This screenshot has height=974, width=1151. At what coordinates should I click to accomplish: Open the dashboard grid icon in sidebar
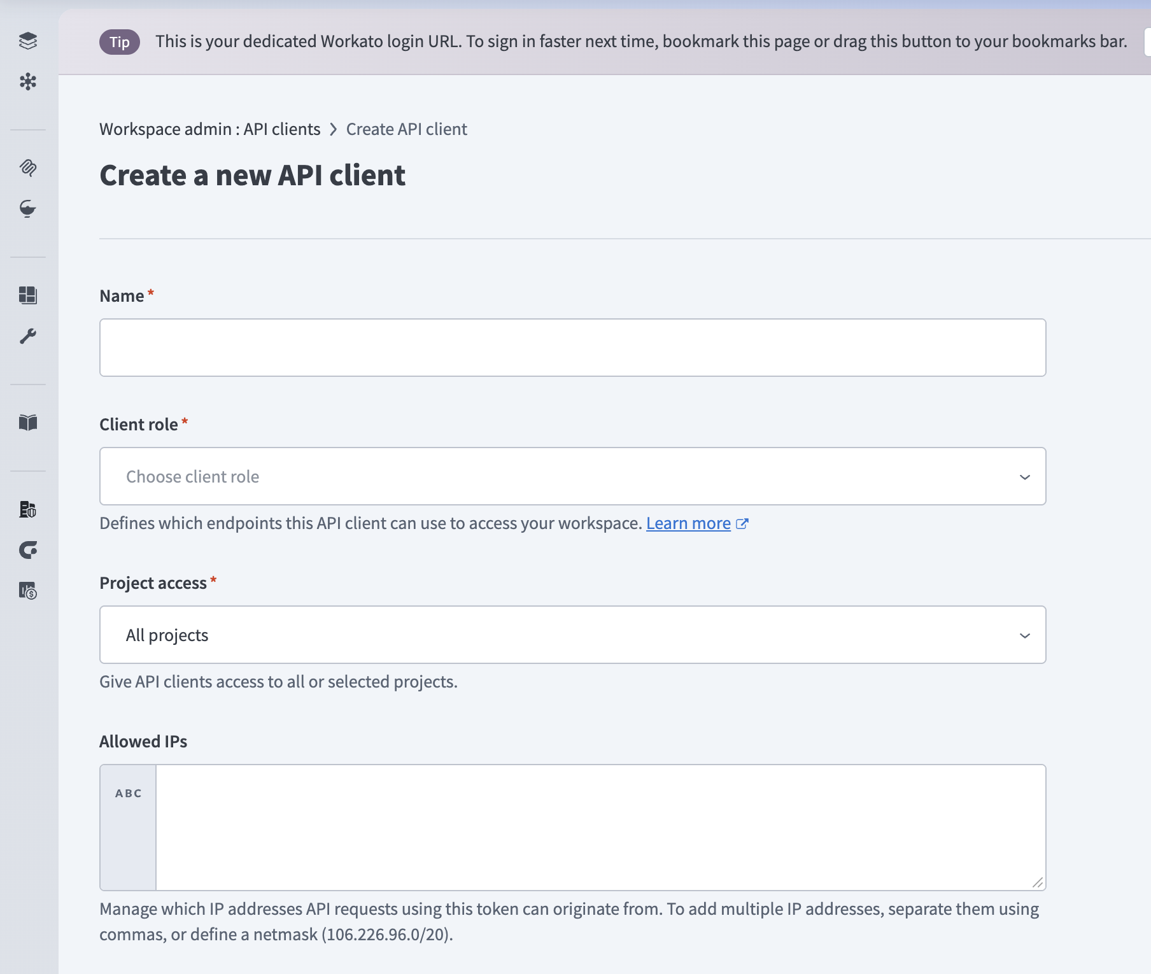pyautogui.click(x=28, y=295)
